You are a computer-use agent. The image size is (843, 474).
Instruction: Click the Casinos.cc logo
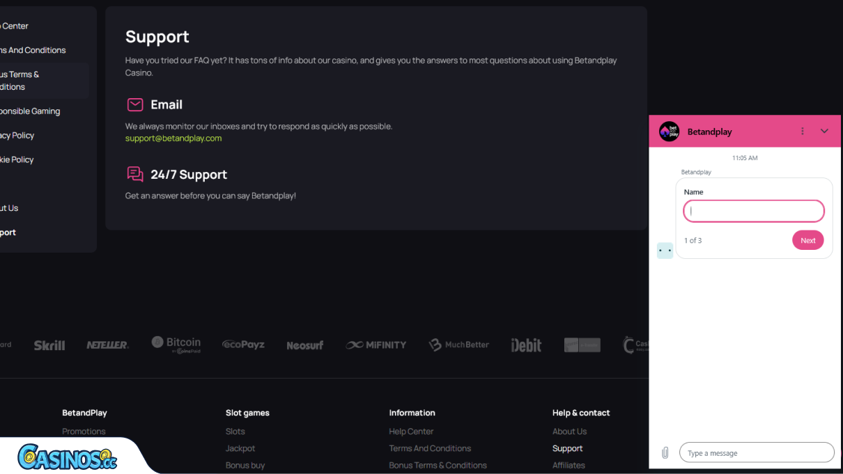(68, 457)
